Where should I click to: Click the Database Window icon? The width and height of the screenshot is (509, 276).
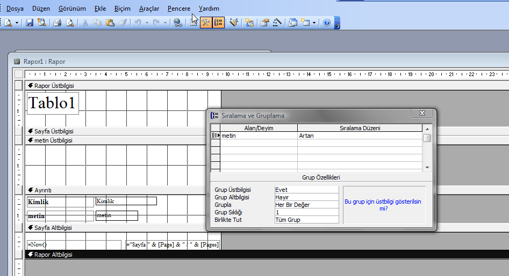point(293,23)
